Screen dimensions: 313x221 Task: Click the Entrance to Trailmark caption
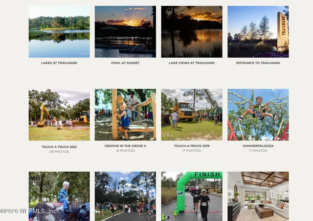pyautogui.click(x=258, y=63)
